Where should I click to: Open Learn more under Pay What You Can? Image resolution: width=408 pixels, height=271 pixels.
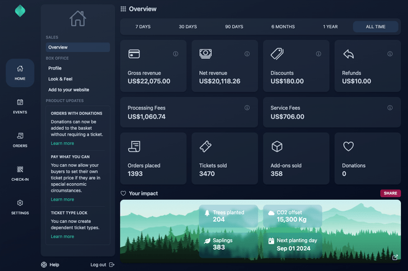tap(62, 199)
